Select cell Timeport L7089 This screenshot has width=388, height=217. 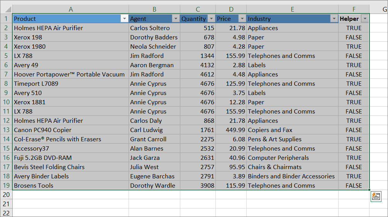tap(71, 84)
